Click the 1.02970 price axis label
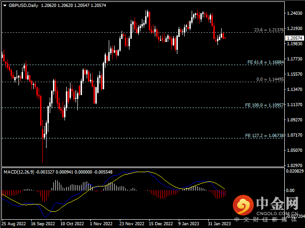This screenshot has width=305, height=228. [x=294, y=165]
